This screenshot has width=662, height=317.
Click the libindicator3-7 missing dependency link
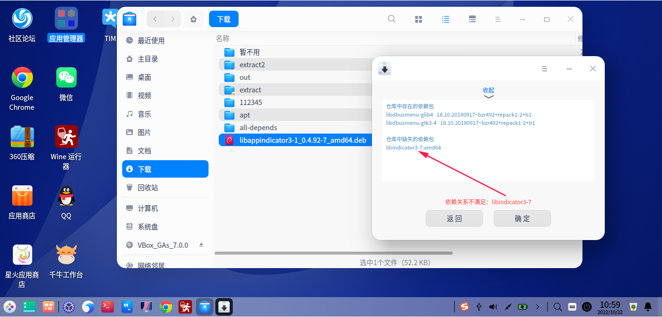(x=413, y=148)
